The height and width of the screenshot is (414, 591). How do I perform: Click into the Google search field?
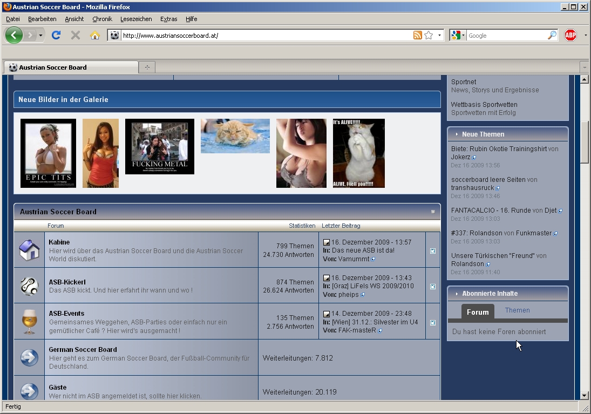pos(507,36)
